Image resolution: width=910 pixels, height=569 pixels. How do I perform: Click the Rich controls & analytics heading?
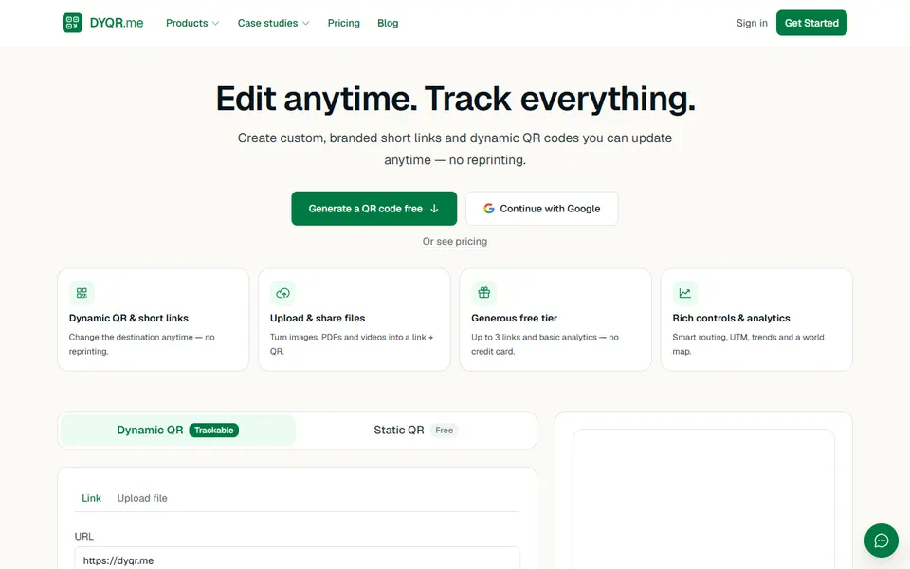(x=731, y=319)
